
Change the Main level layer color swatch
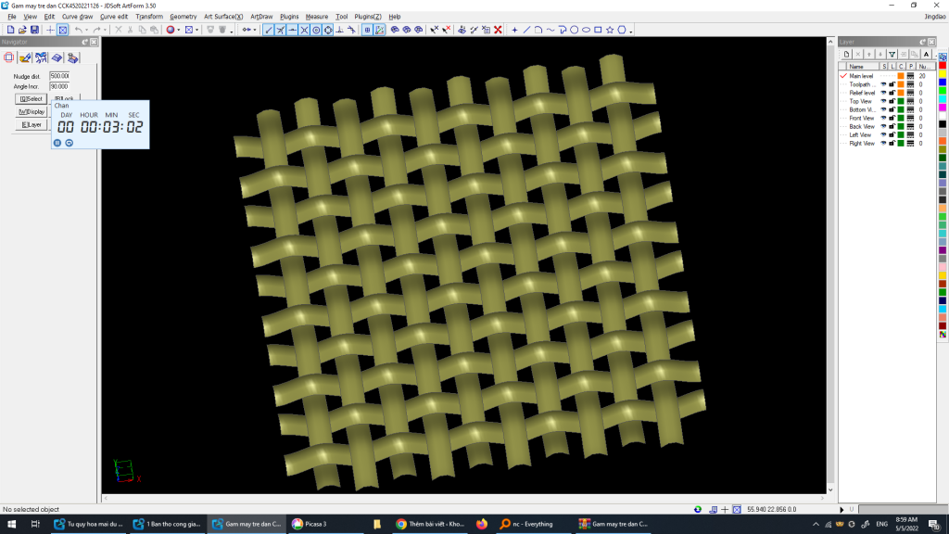point(901,76)
